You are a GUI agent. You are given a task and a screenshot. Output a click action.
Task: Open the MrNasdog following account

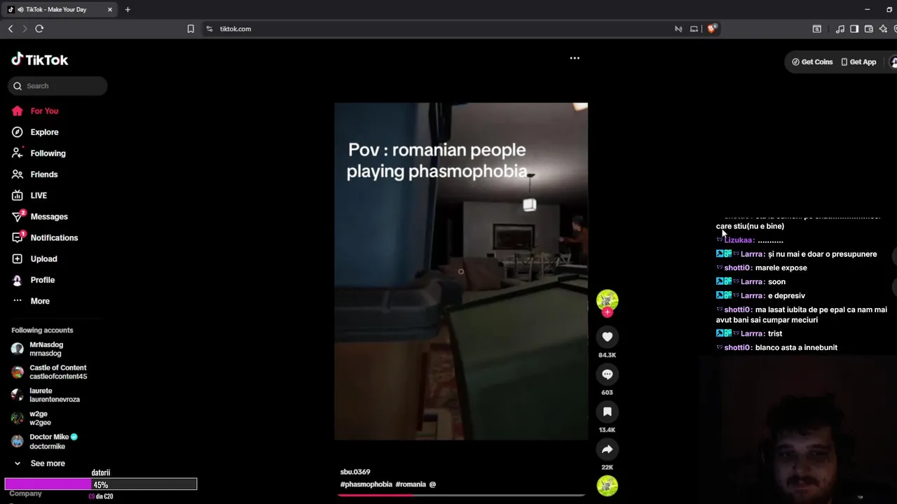(x=46, y=349)
